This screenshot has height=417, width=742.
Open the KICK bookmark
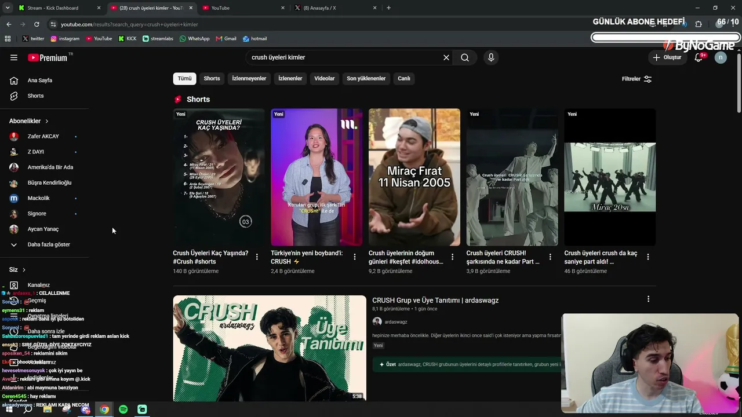(128, 39)
